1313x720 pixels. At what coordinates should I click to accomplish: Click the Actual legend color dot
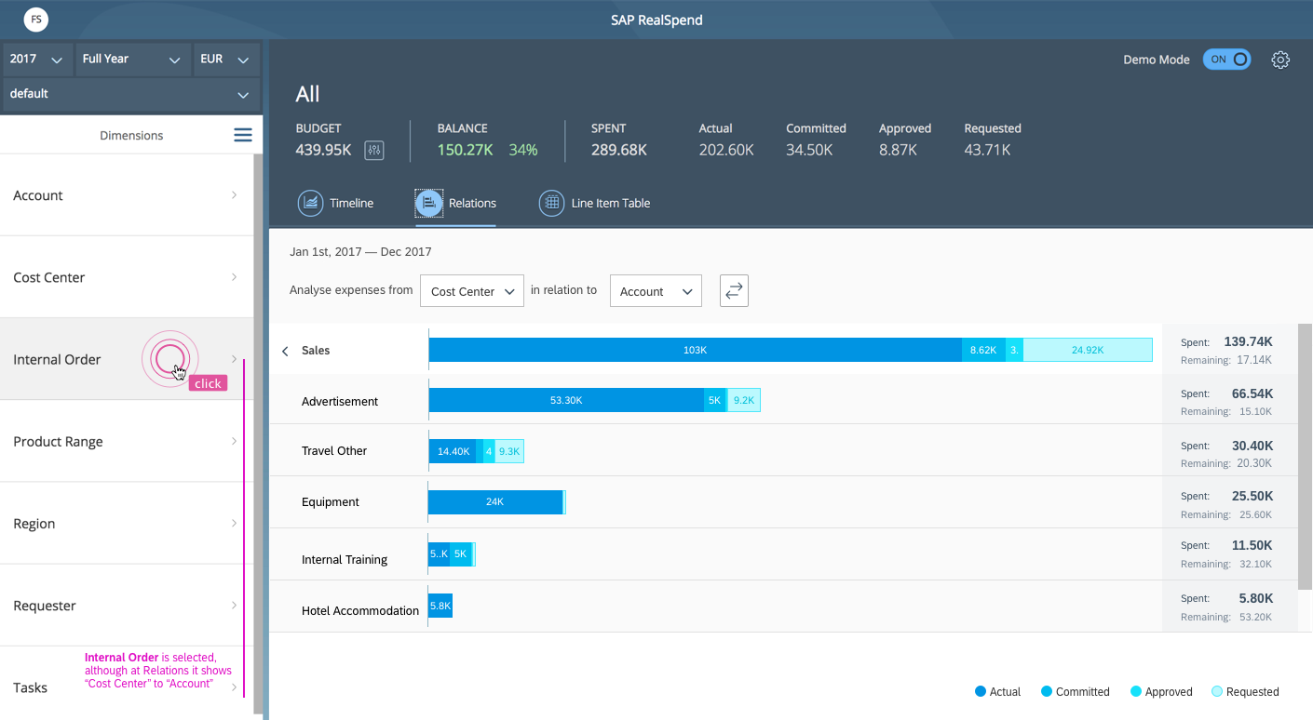[980, 691]
